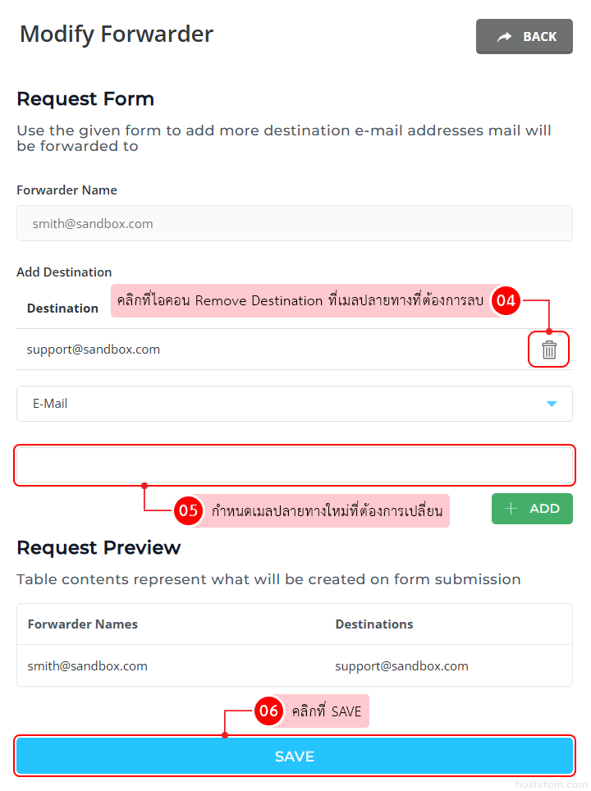Select smith@sandbox.com cell in Request Preview
This screenshot has height=791, width=591.
tap(88, 666)
